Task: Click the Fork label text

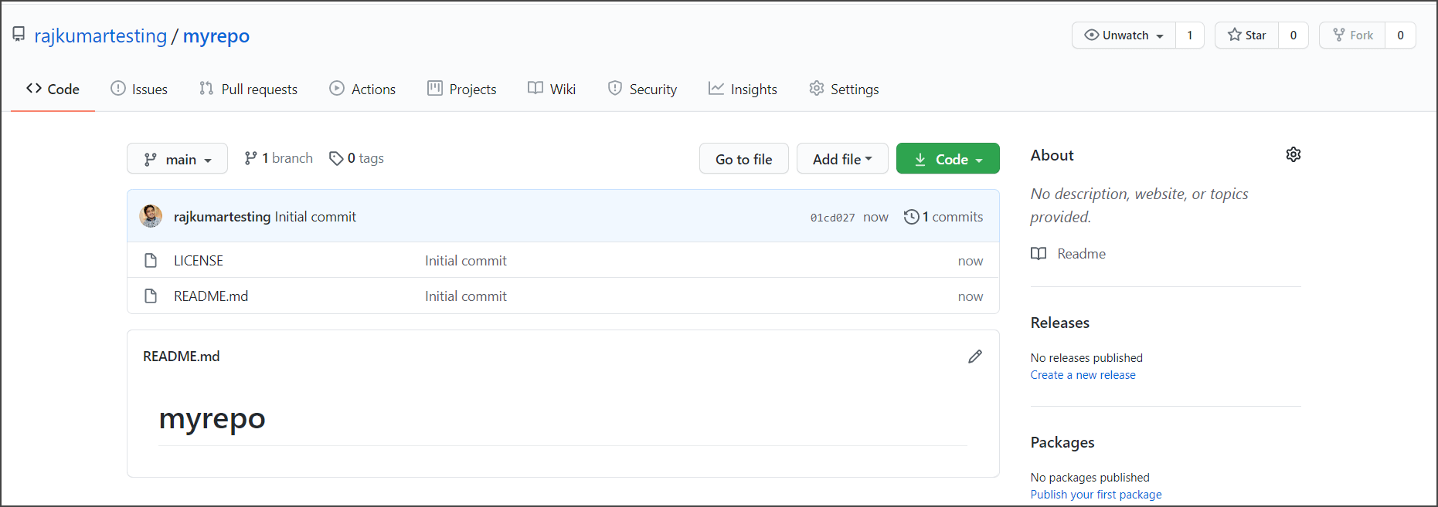Action: pyautogui.click(x=1362, y=35)
